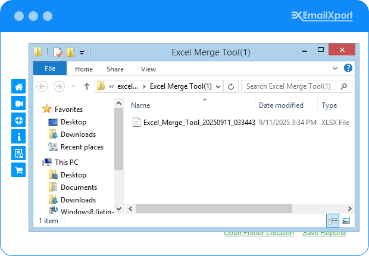Click the file list horizontal scrollbar thumb
This screenshot has height=256, width=369.
(214, 208)
